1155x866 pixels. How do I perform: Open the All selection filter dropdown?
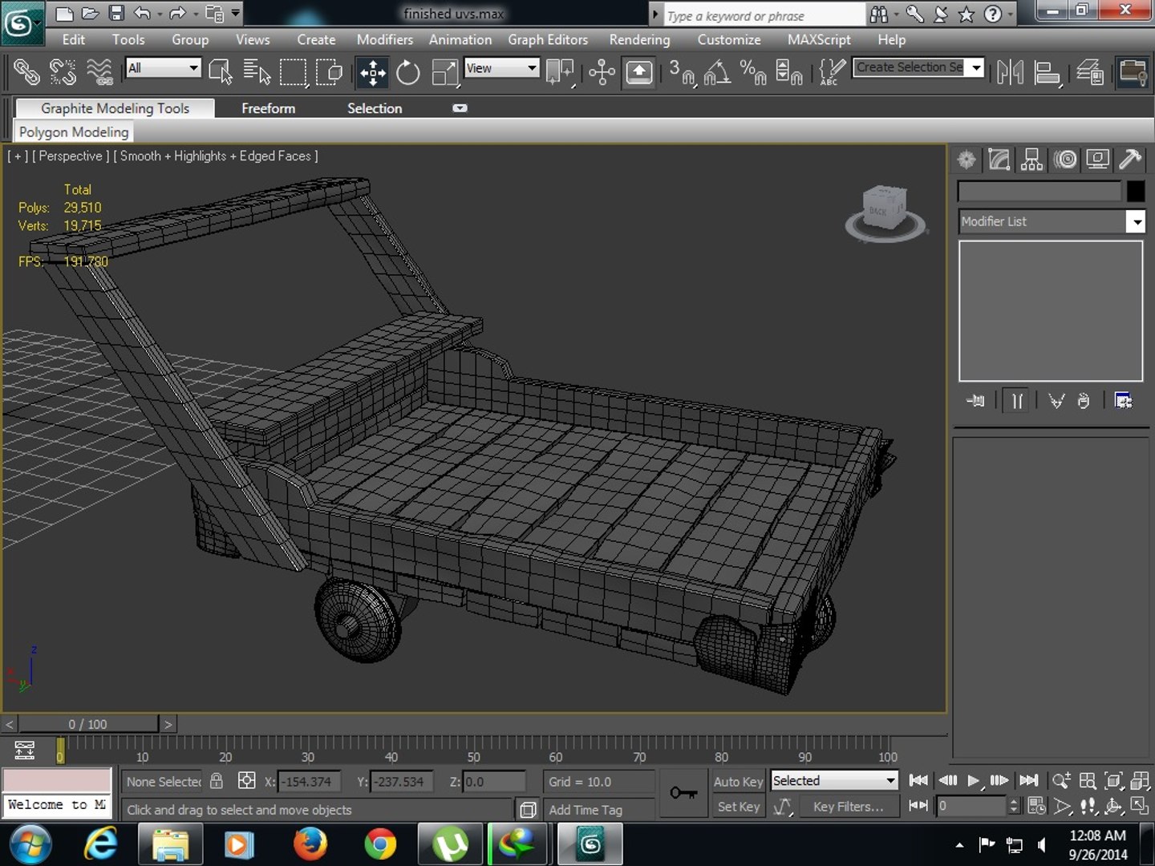tap(164, 68)
